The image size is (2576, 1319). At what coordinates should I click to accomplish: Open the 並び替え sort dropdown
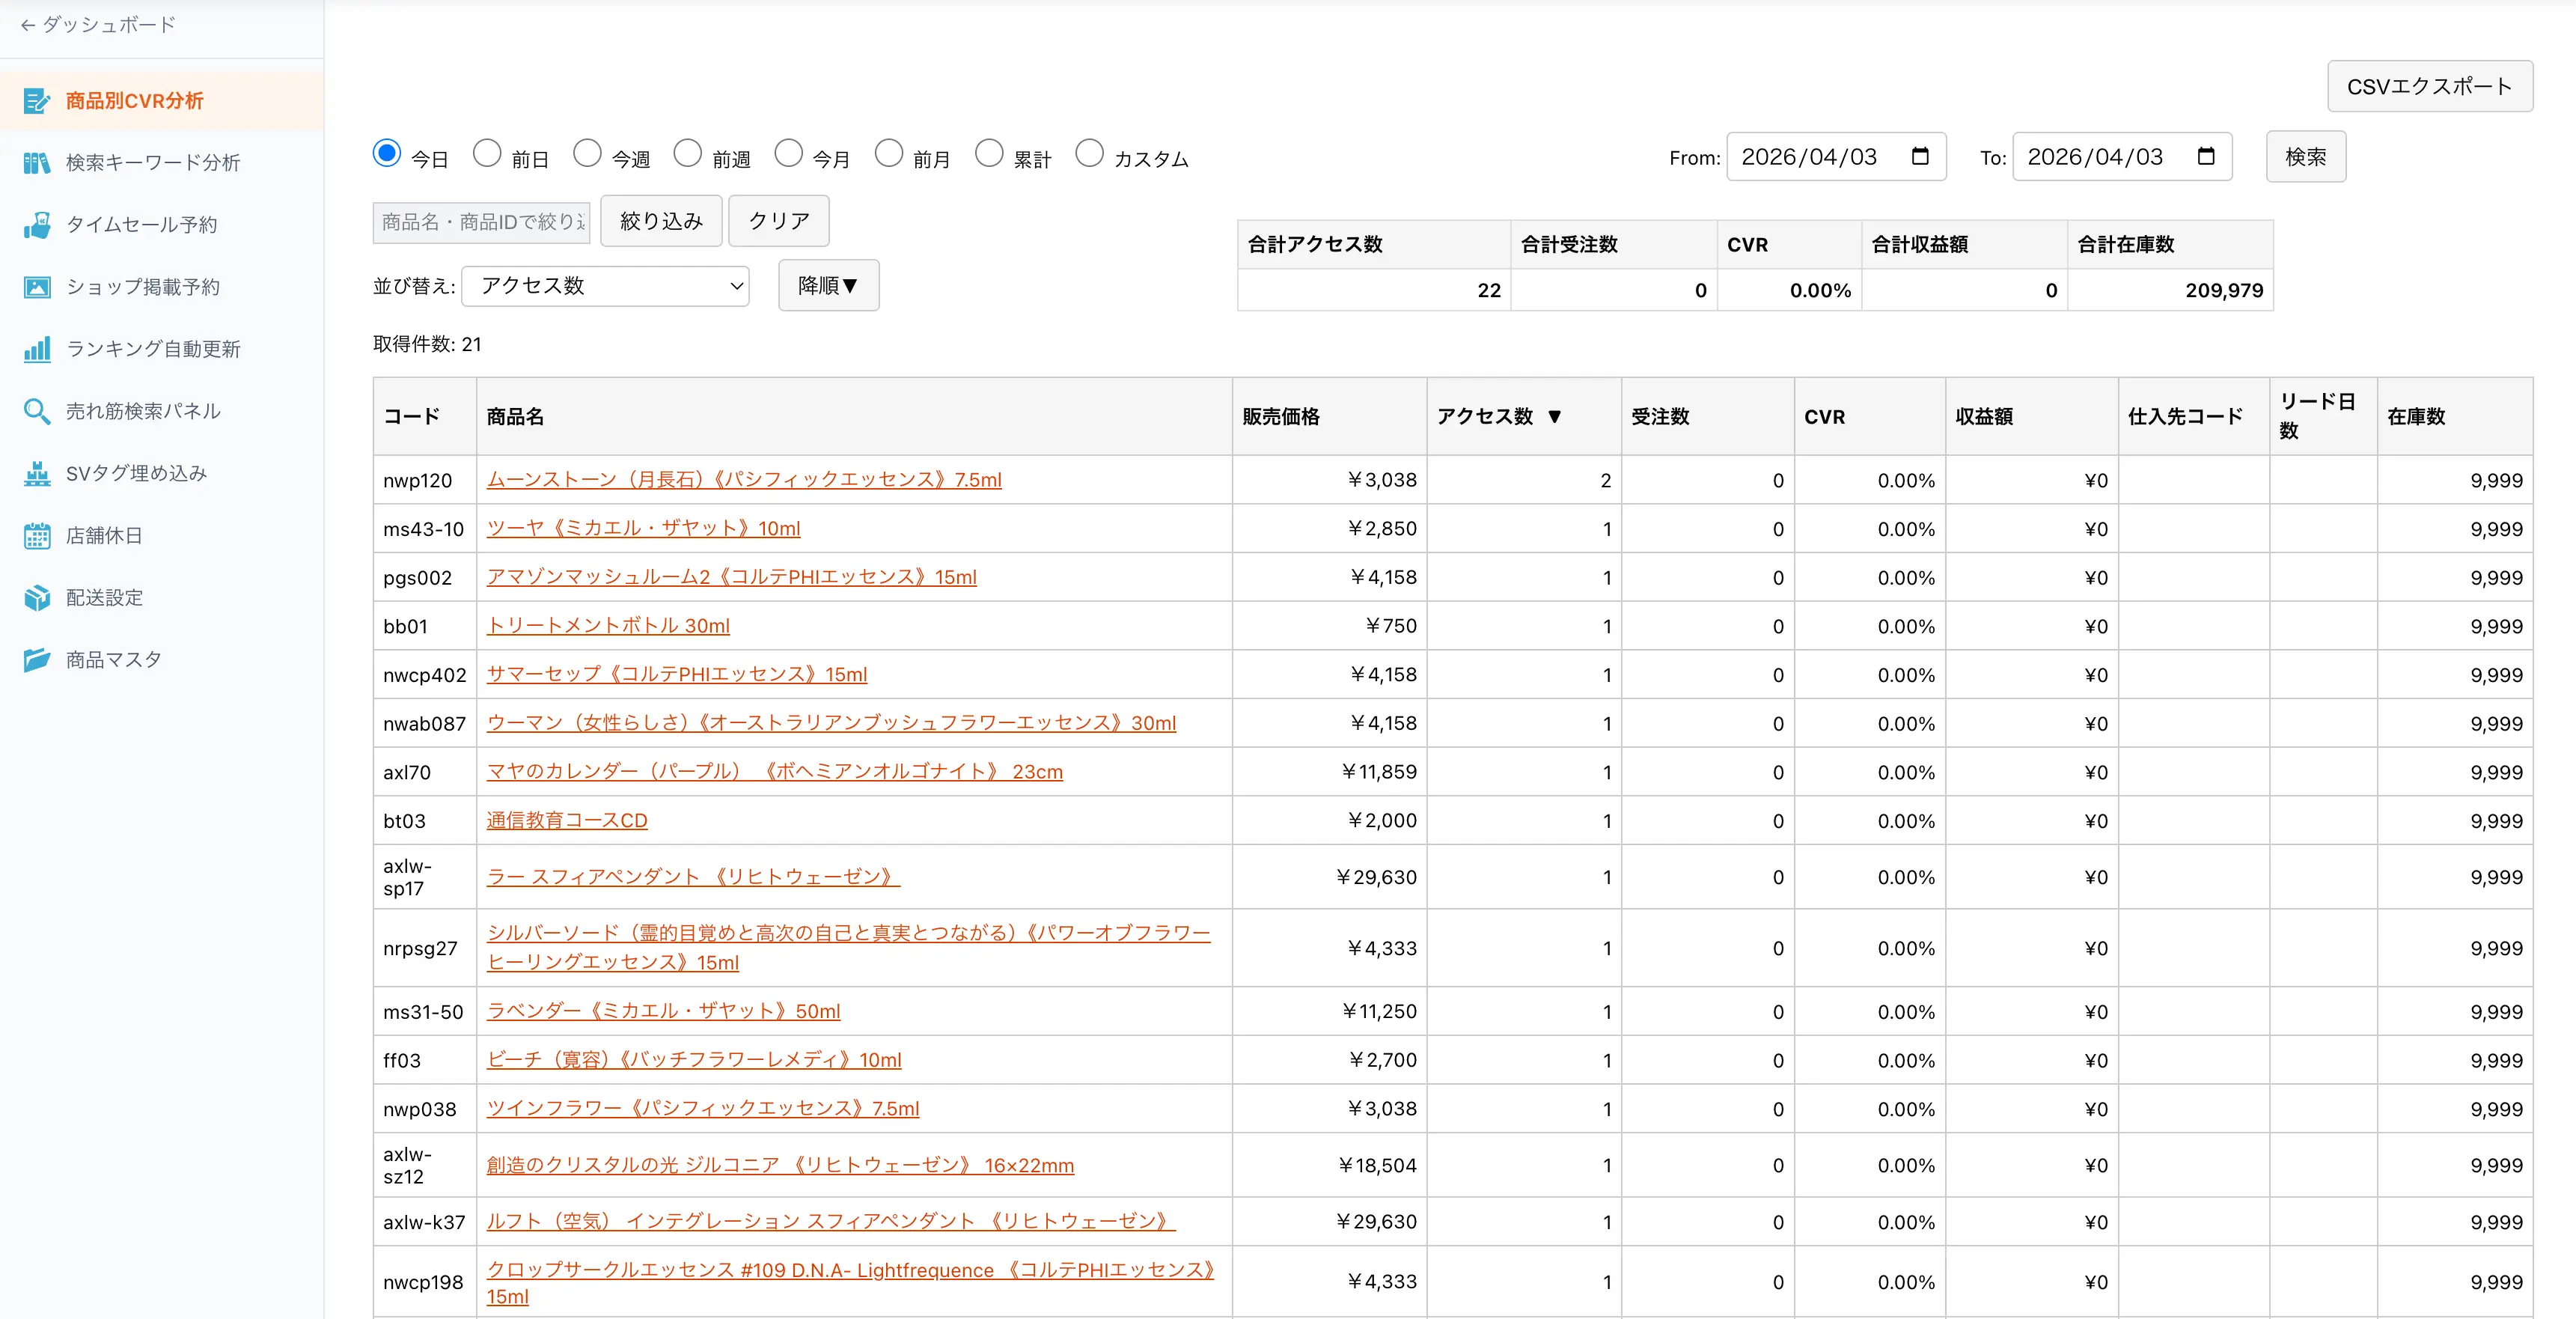(x=606, y=286)
